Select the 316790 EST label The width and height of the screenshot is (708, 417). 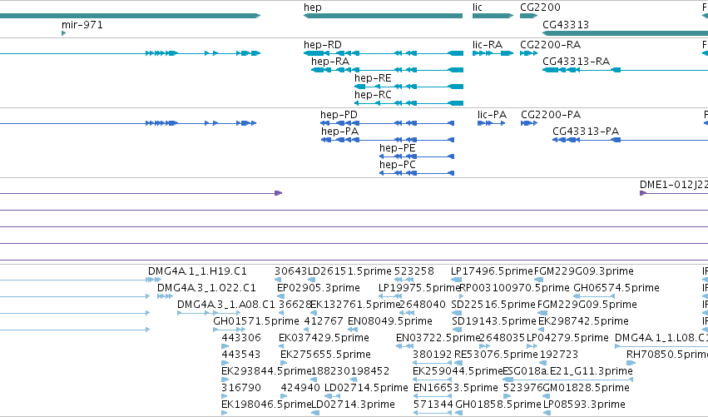coord(241,388)
